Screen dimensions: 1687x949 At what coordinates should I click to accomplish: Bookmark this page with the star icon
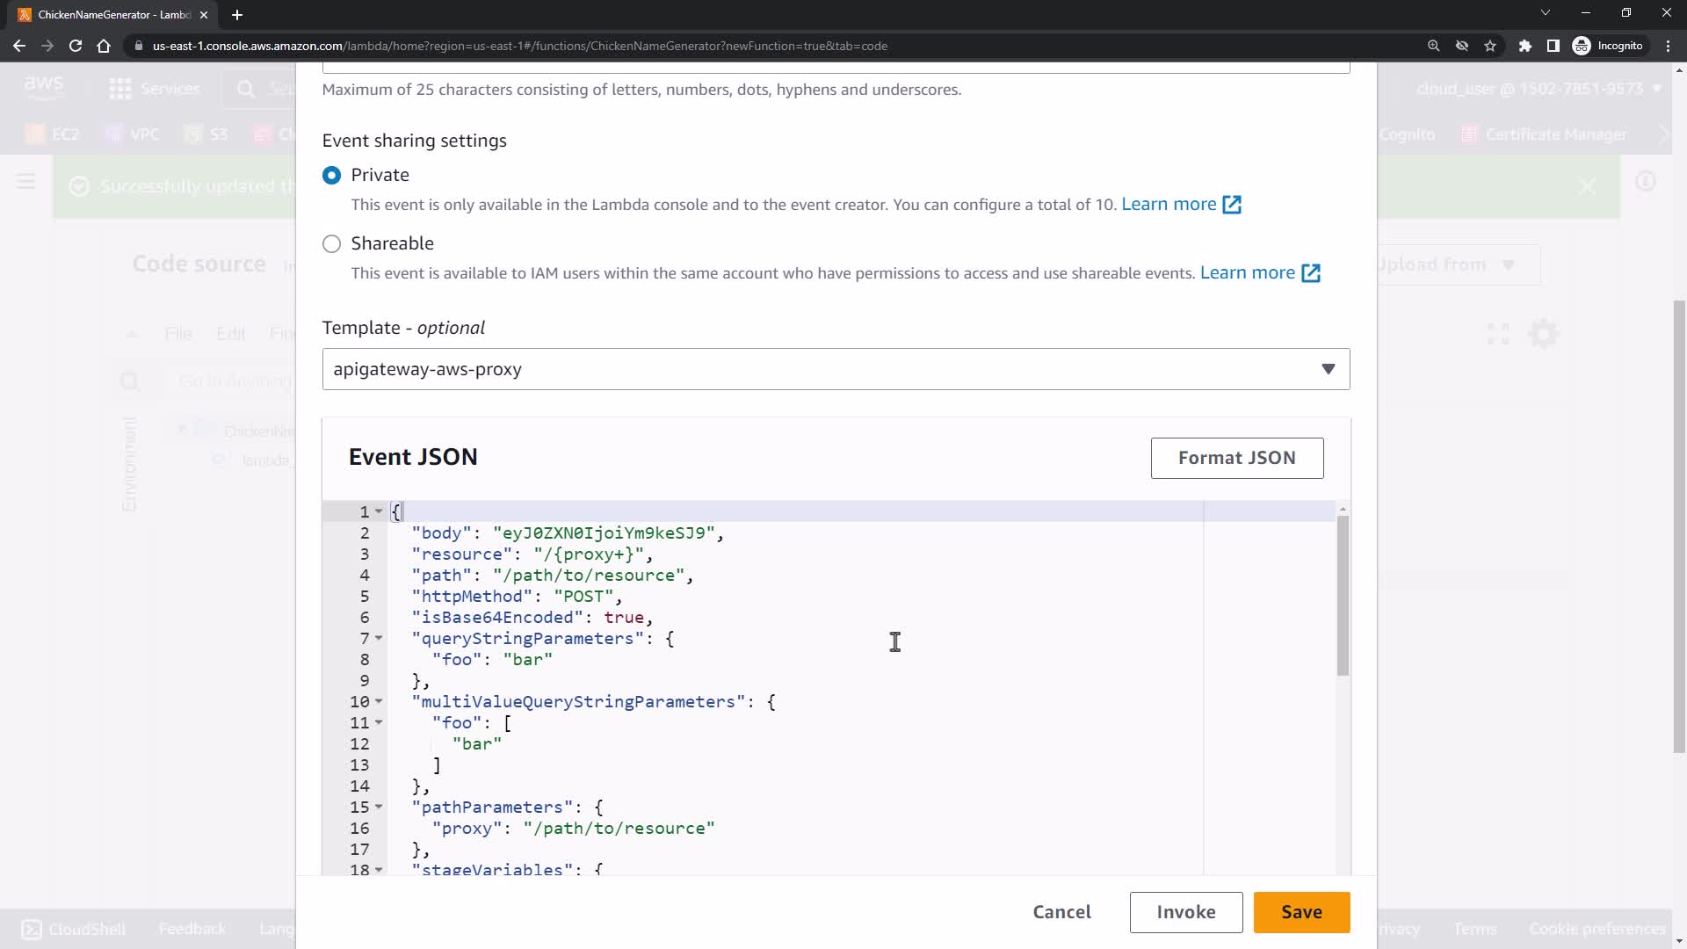(x=1490, y=46)
